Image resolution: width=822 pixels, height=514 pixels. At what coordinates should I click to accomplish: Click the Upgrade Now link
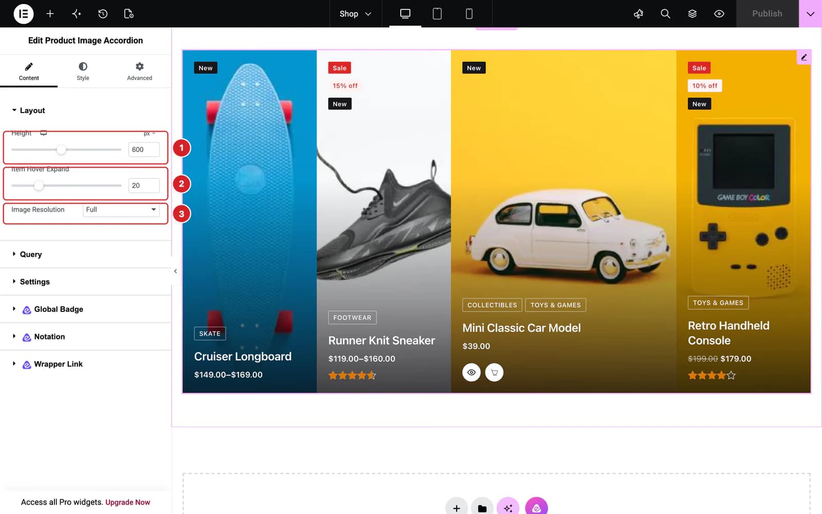[128, 502]
